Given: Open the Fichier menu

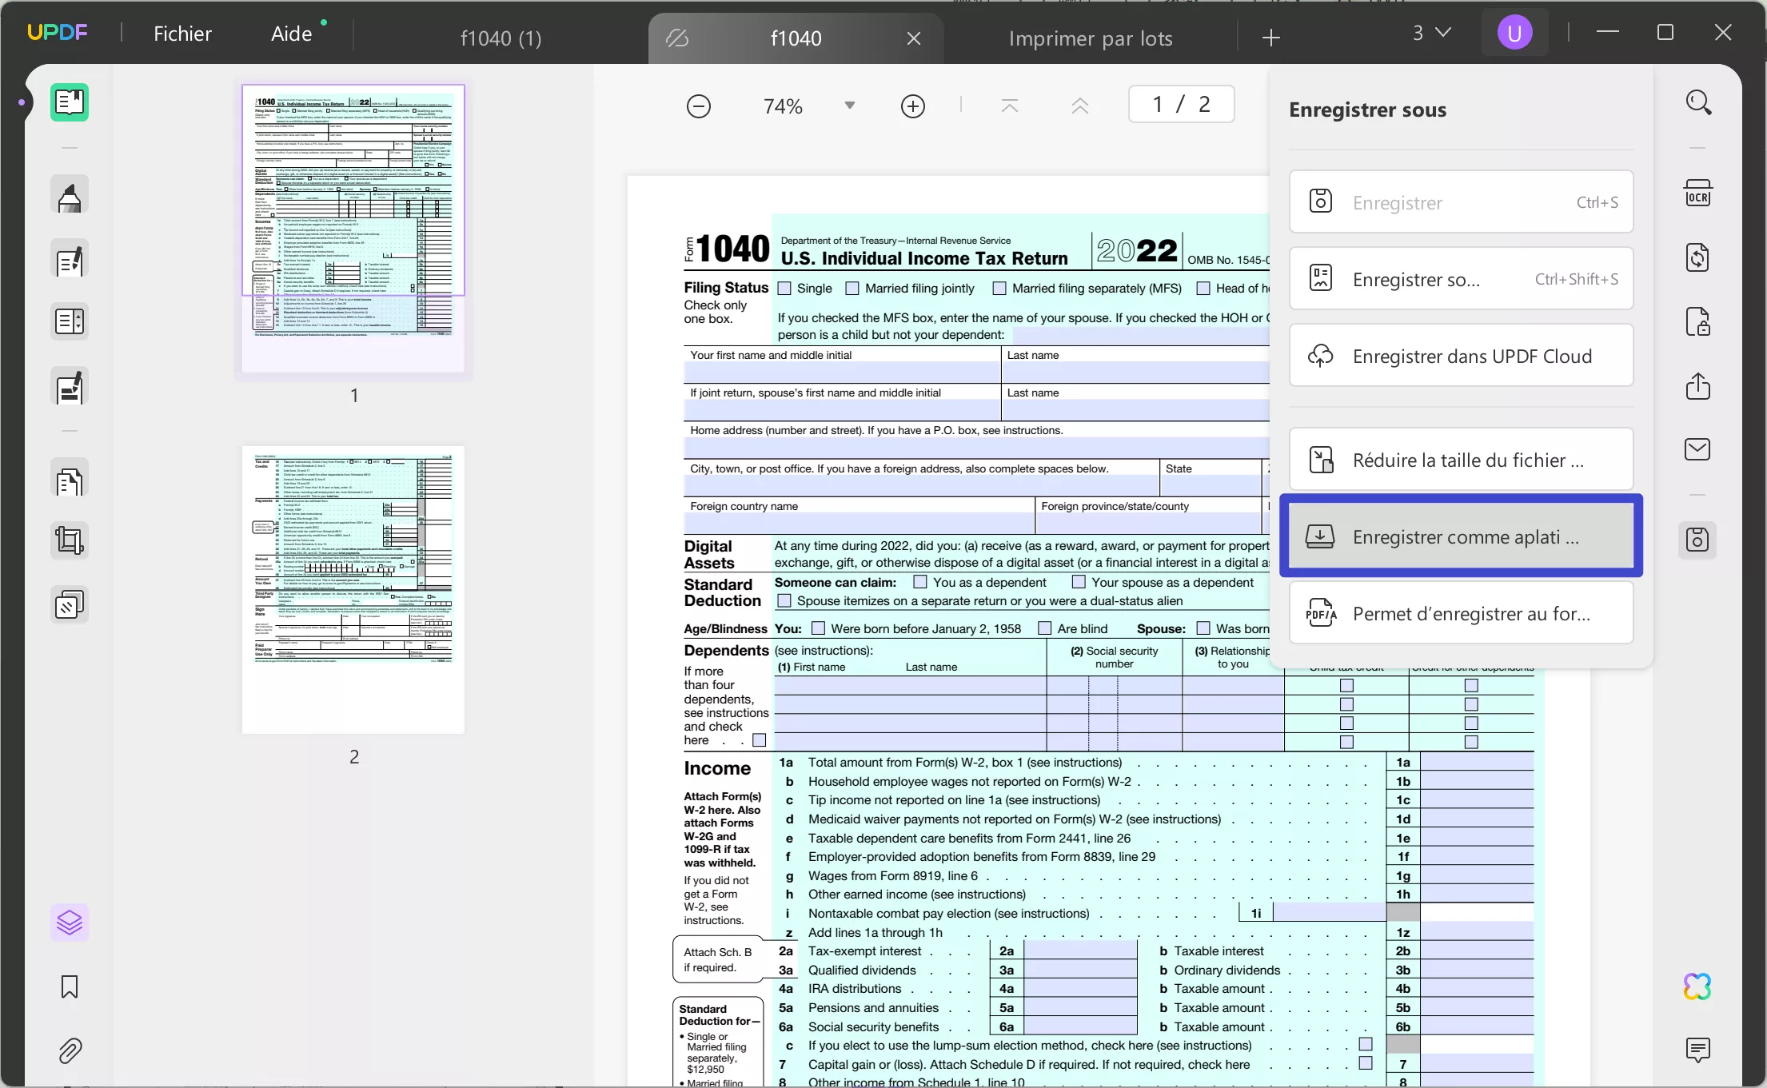Looking at the screenshot, I should point(182,34).
